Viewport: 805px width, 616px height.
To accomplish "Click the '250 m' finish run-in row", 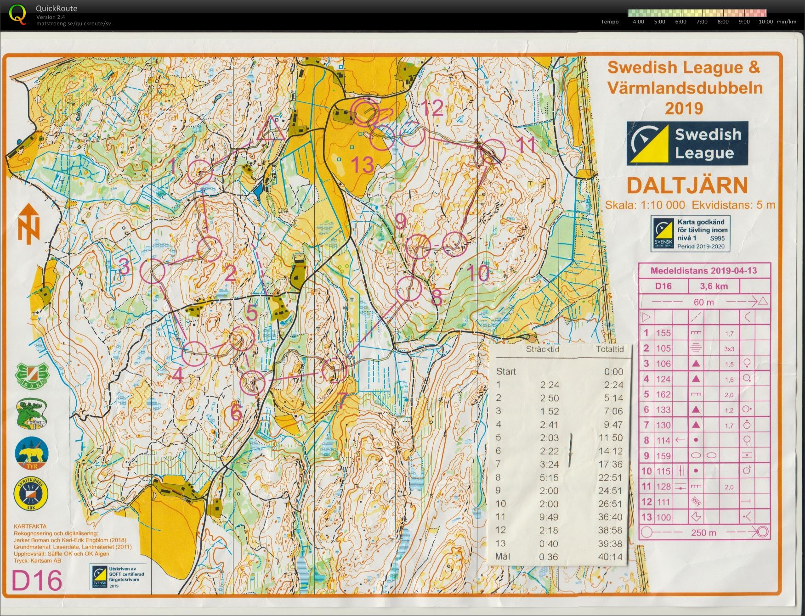I will [704, 532].
